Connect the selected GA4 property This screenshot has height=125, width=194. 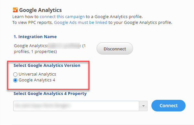coord(168,106)
